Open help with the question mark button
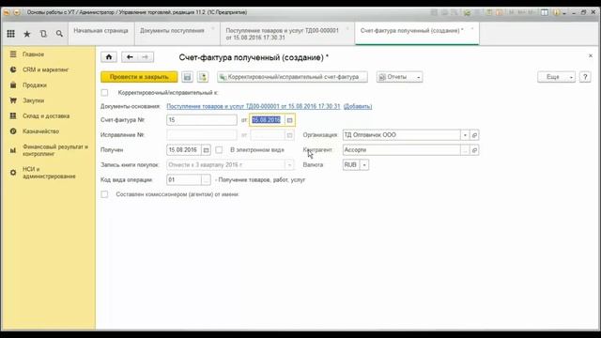This screenshot has height=338, width=601. coord(585,77)
